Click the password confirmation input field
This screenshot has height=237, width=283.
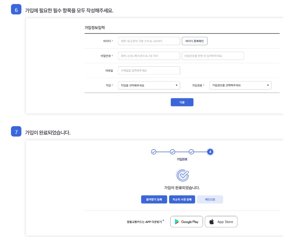point(213,56)
